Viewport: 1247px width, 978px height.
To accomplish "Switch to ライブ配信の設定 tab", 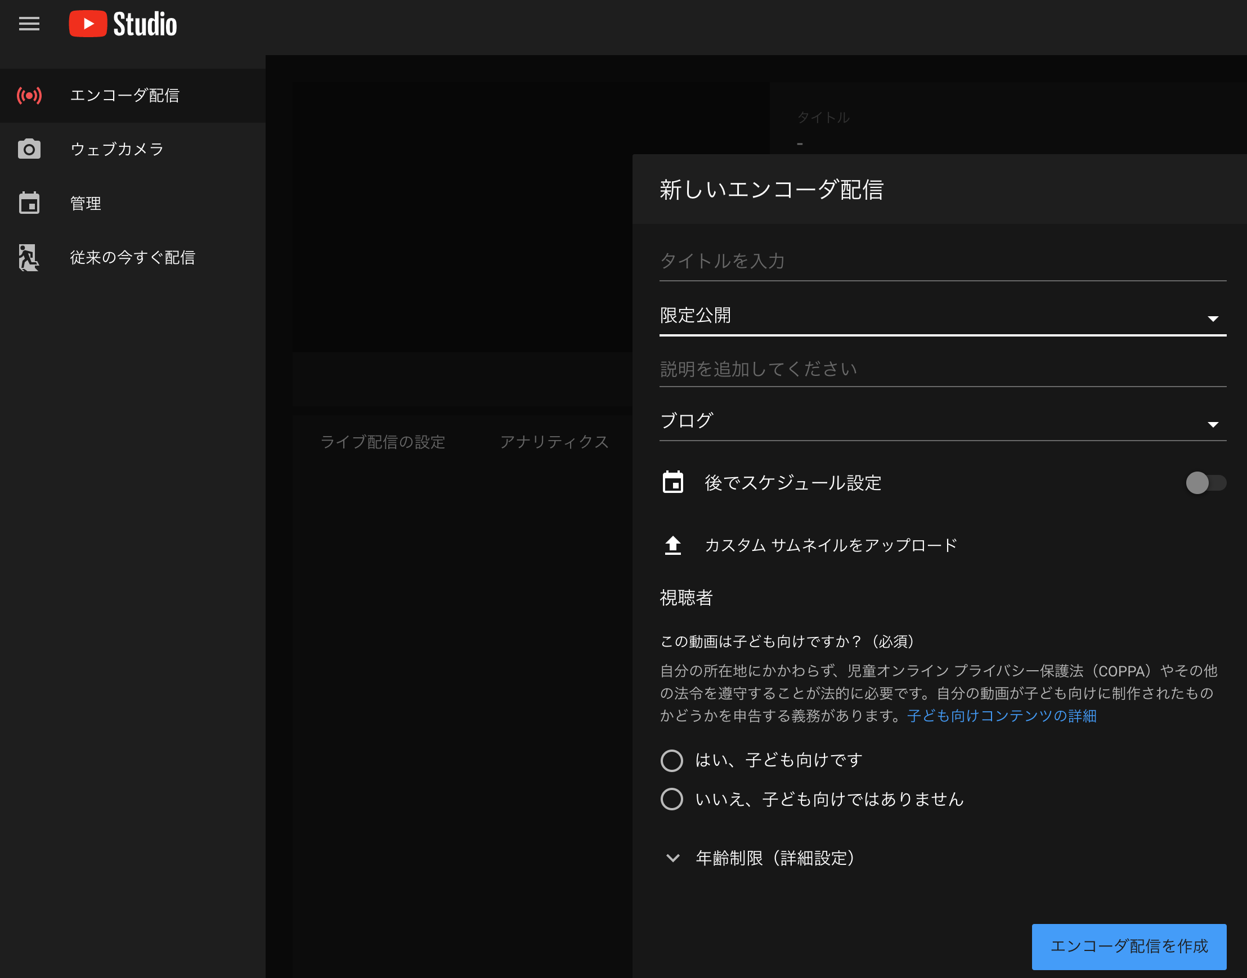I will tap(383, 442).
